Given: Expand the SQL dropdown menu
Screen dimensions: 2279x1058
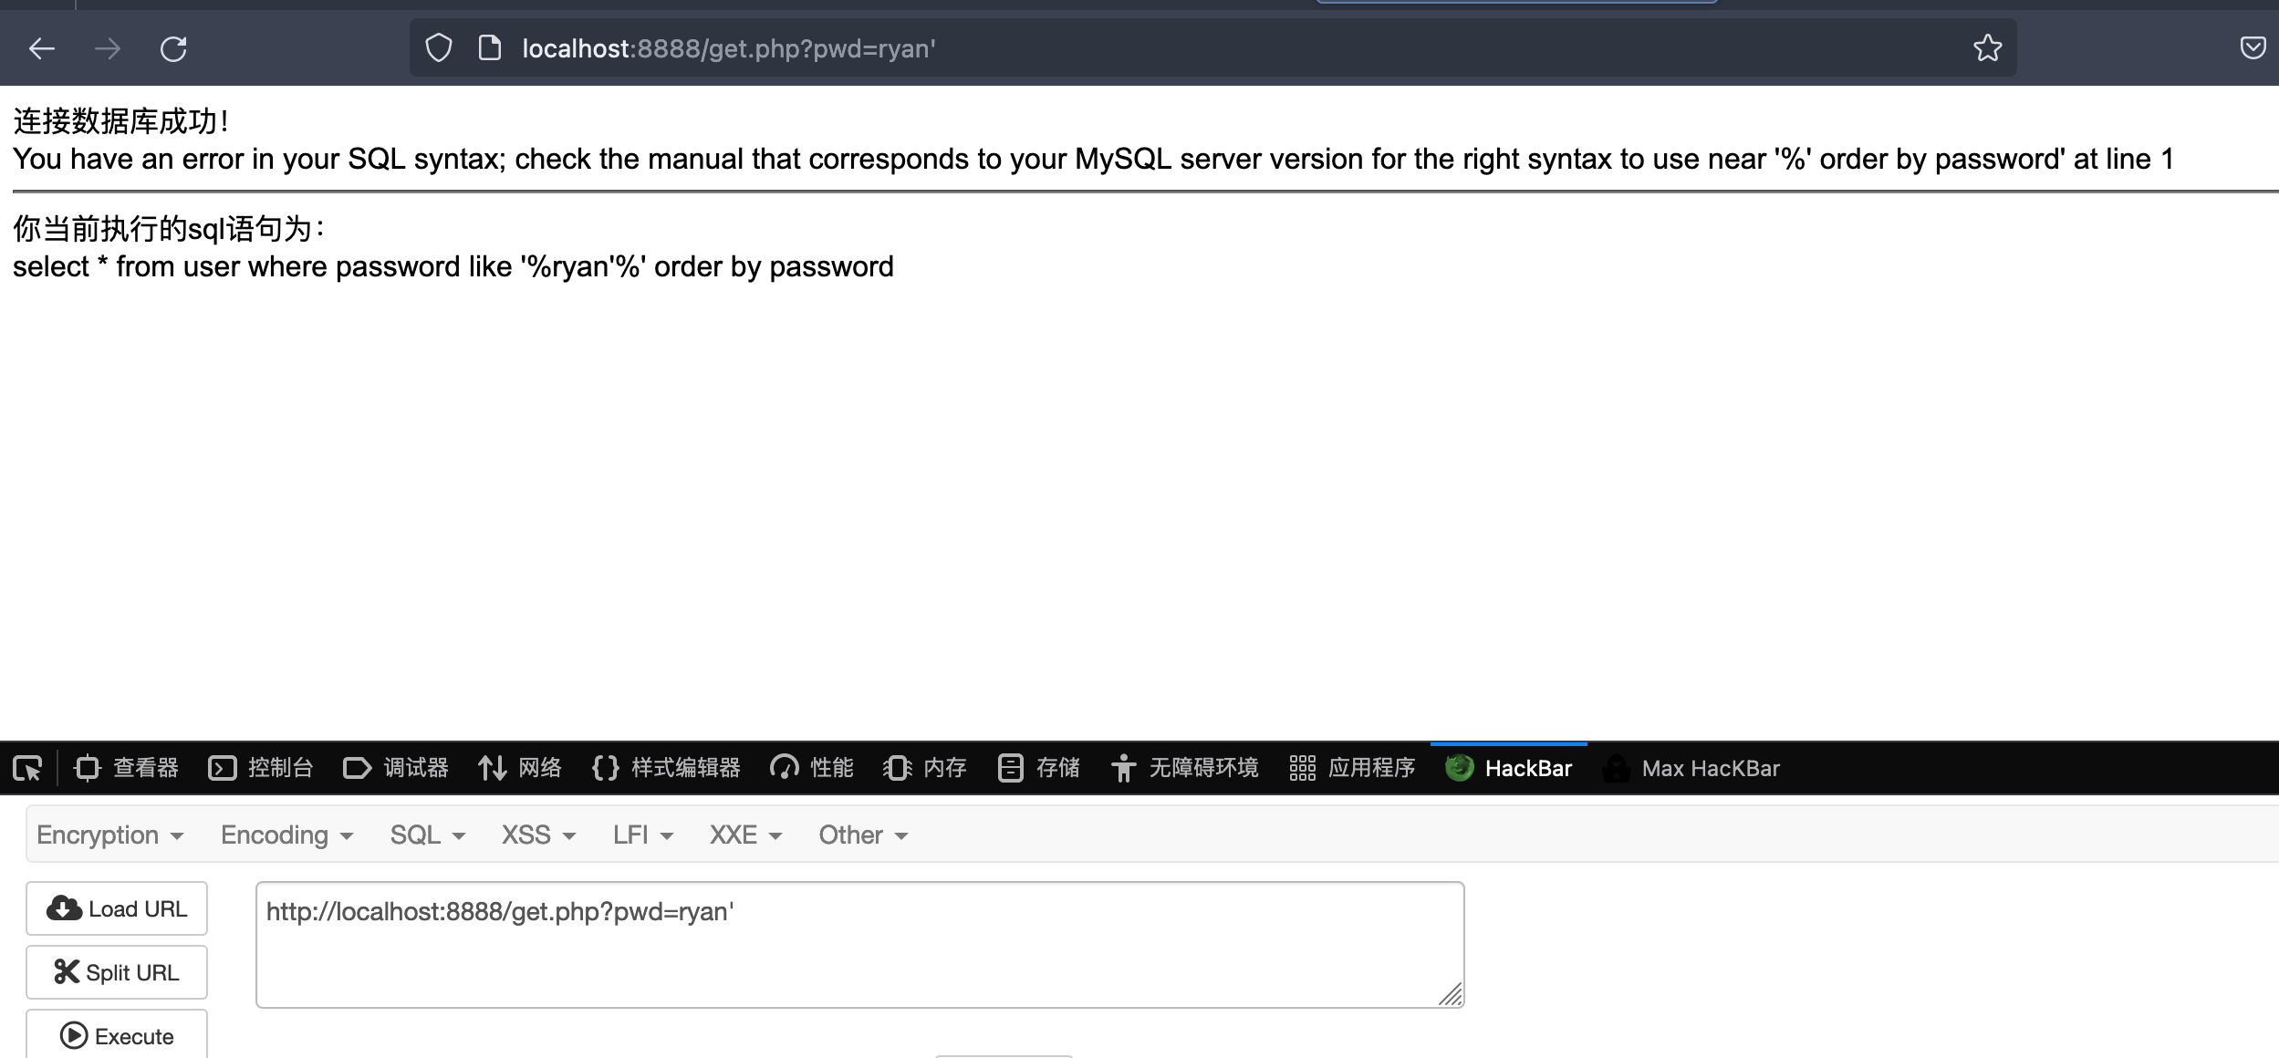Looking at the screenshot, I should (427, 835).
